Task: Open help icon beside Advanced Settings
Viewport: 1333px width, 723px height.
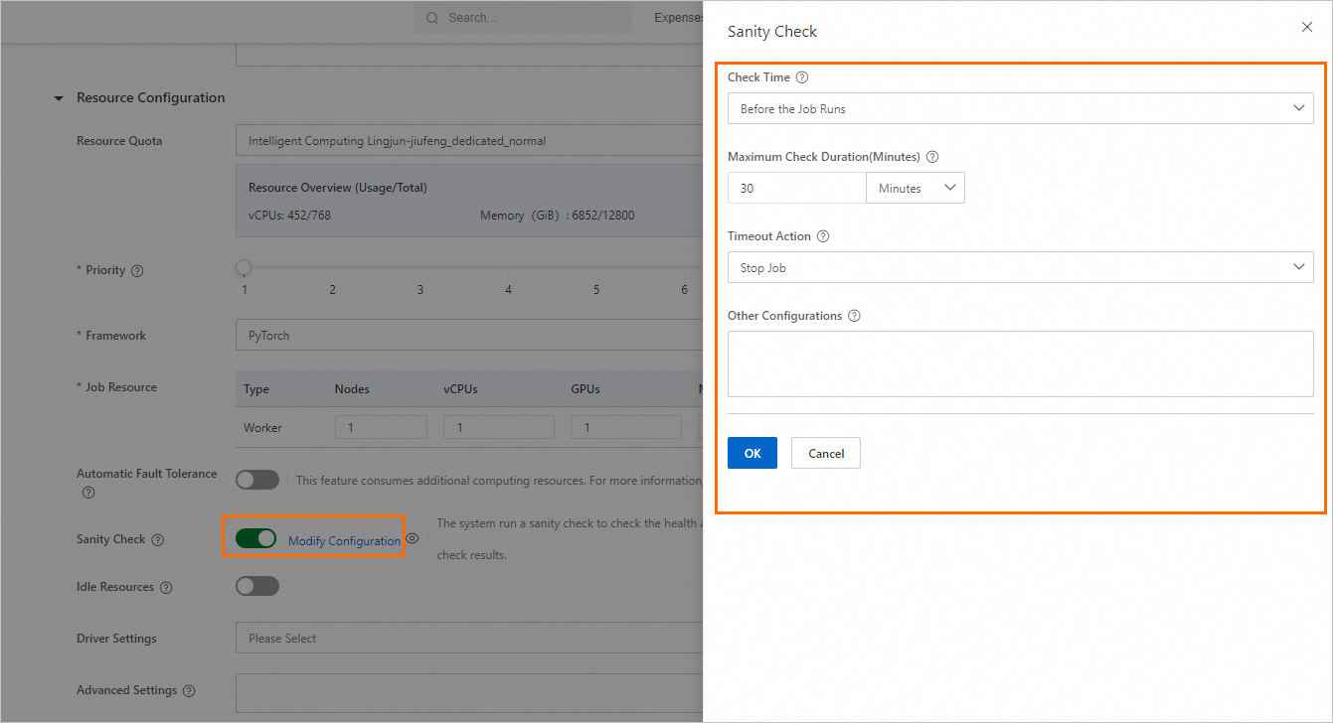Action: pos(189,691)
